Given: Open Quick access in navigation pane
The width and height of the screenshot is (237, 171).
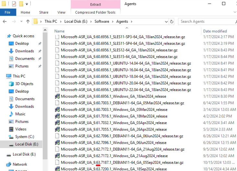Looking at the screenshot, I should click(23, 36).
